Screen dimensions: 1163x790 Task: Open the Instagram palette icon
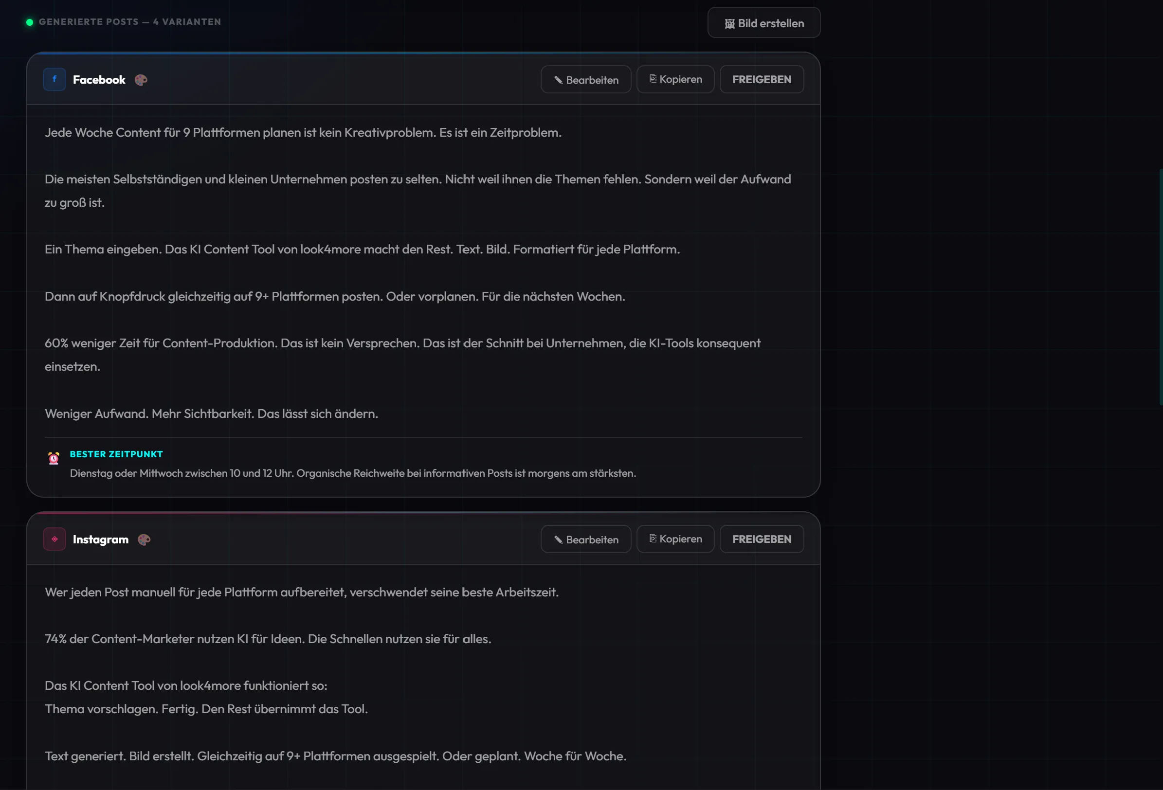[x=144, y=539]
